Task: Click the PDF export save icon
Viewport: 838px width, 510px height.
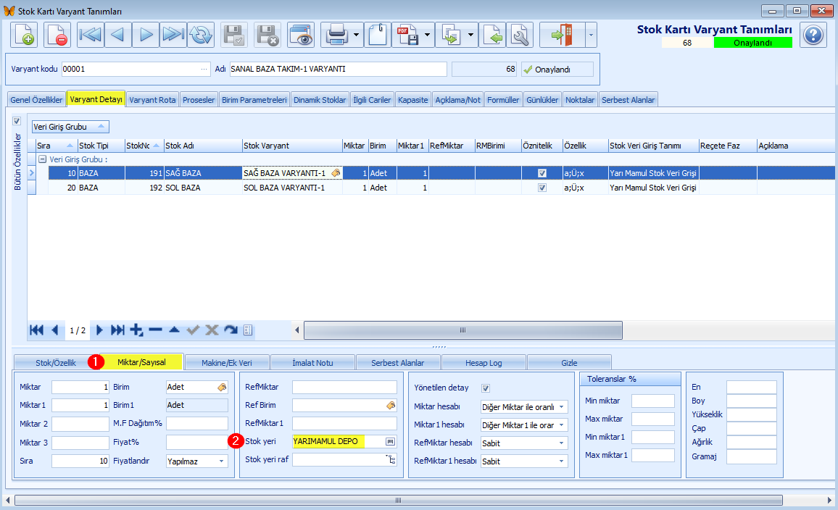Action: [407, 35]
